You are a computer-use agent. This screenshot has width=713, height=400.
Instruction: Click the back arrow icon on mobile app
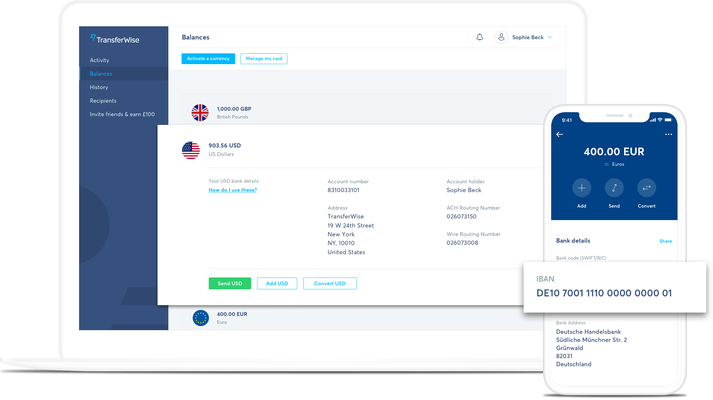560,134
